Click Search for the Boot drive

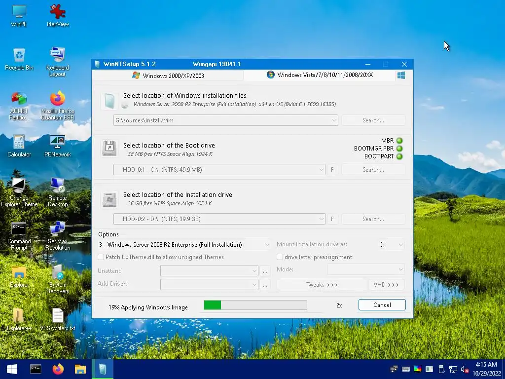(373, 170)
